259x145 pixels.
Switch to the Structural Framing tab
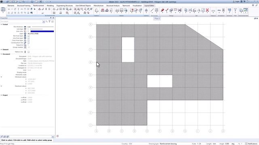point(23,6)
